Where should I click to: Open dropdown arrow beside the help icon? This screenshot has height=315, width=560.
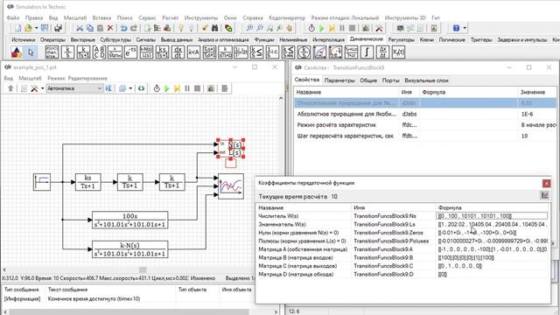[x=465, y=28]
